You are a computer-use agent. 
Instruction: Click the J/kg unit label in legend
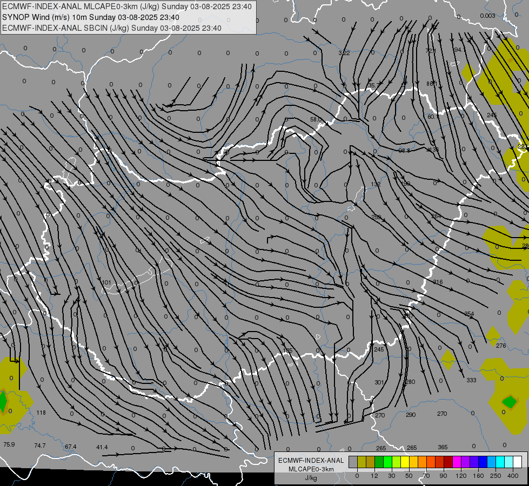coord(311,478)
